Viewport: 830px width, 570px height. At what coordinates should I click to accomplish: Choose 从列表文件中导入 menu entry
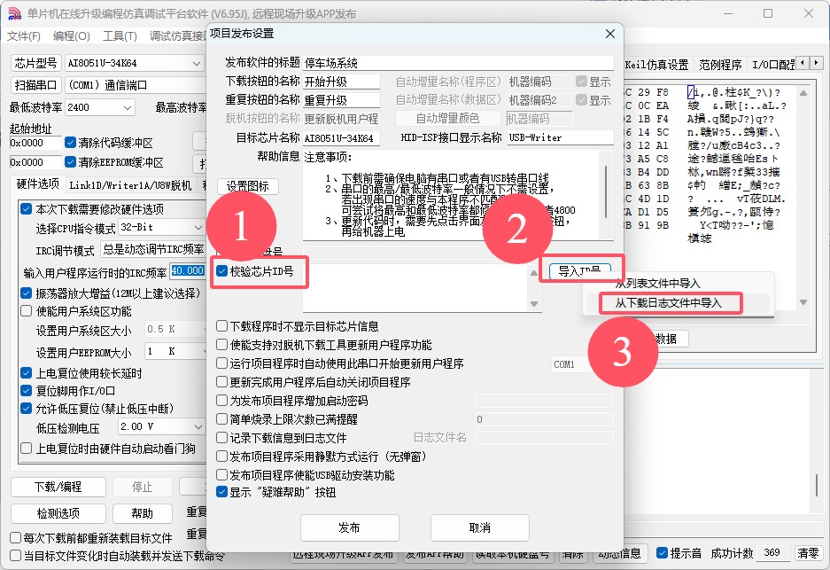[x=657, y=283]
